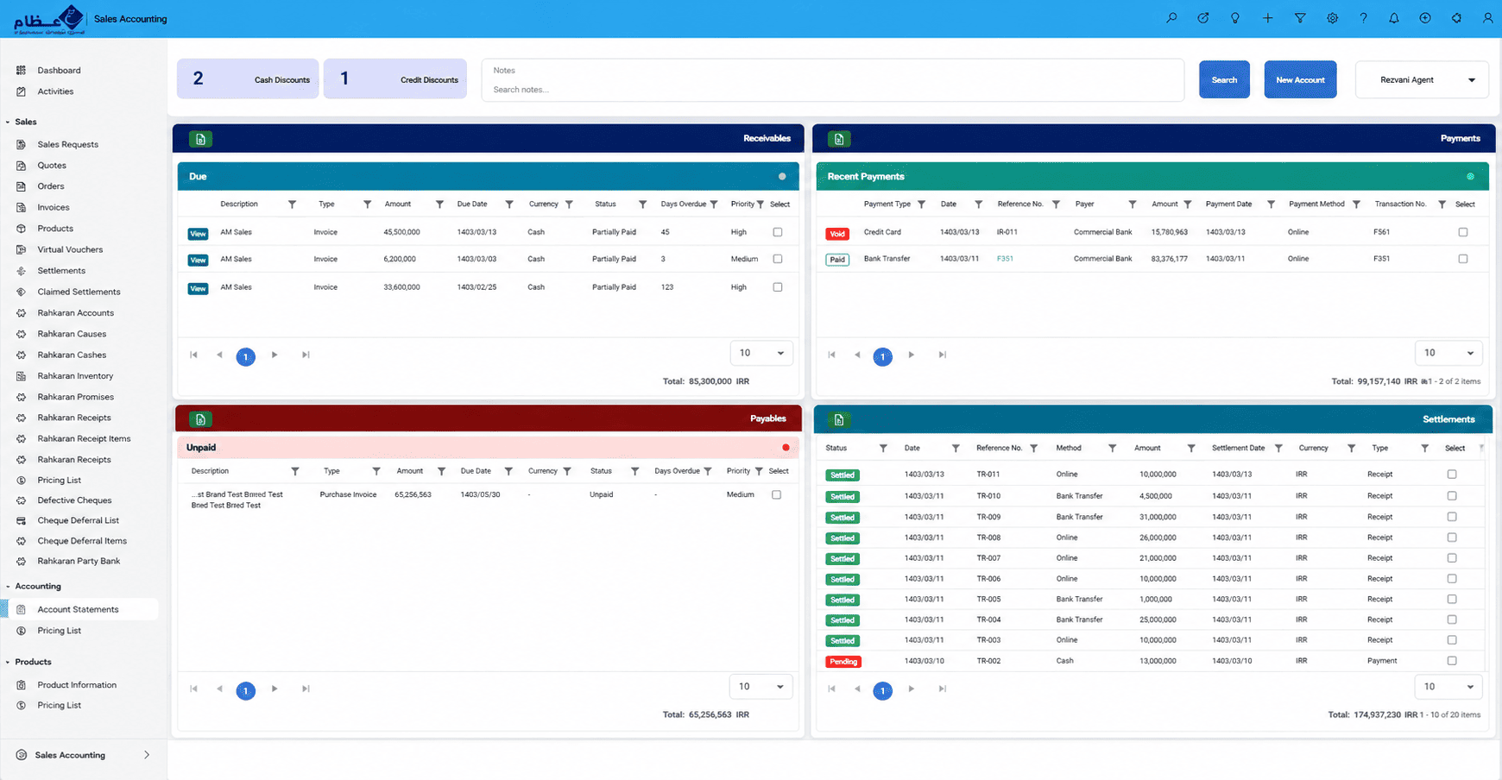This screenshot has height=780, width=1502.
Task: Tick the IR-011 Credit Card payment checkbox
Action: (1463, 232)
